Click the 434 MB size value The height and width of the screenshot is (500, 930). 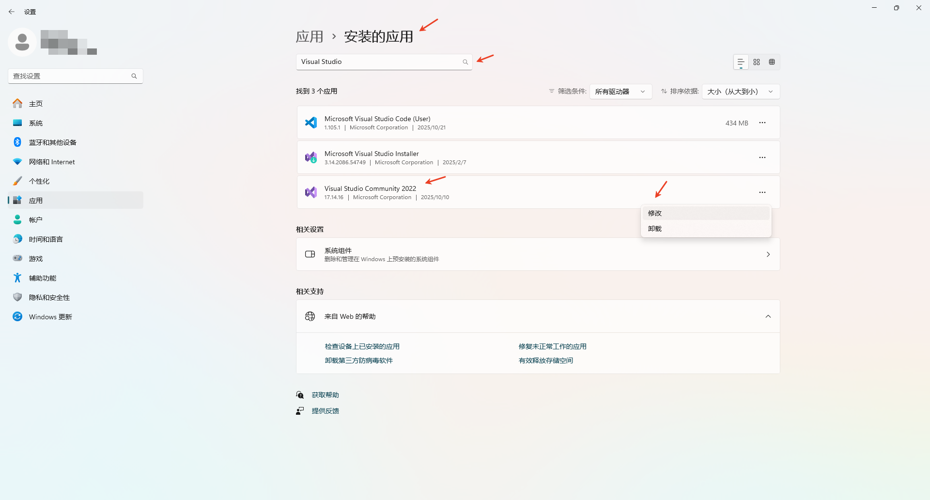click(737, 123)
